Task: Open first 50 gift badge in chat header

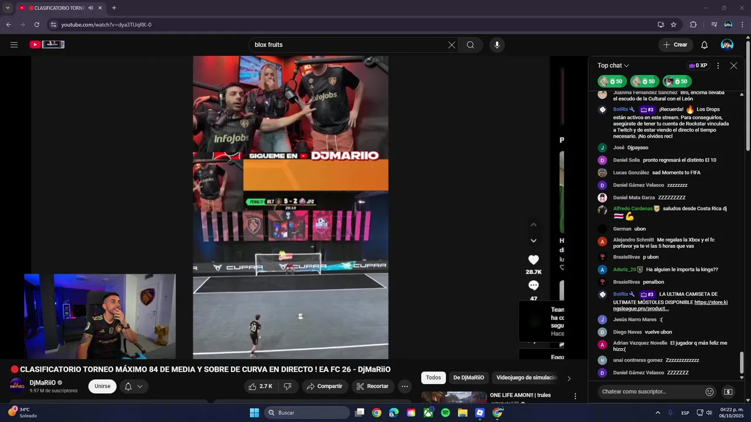Action: [x=612, y=81]
